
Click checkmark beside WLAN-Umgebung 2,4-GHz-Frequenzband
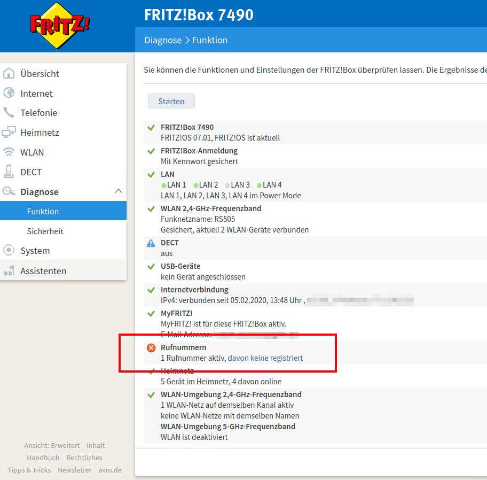[151, 395]
